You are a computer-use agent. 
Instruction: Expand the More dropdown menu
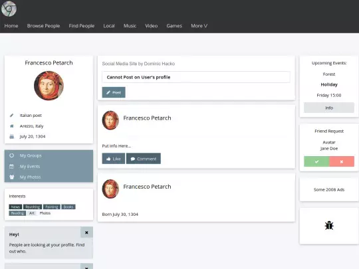199,26
